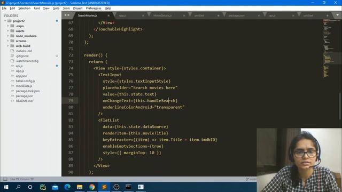Expand the assets folder

click(x=8, y=31)
